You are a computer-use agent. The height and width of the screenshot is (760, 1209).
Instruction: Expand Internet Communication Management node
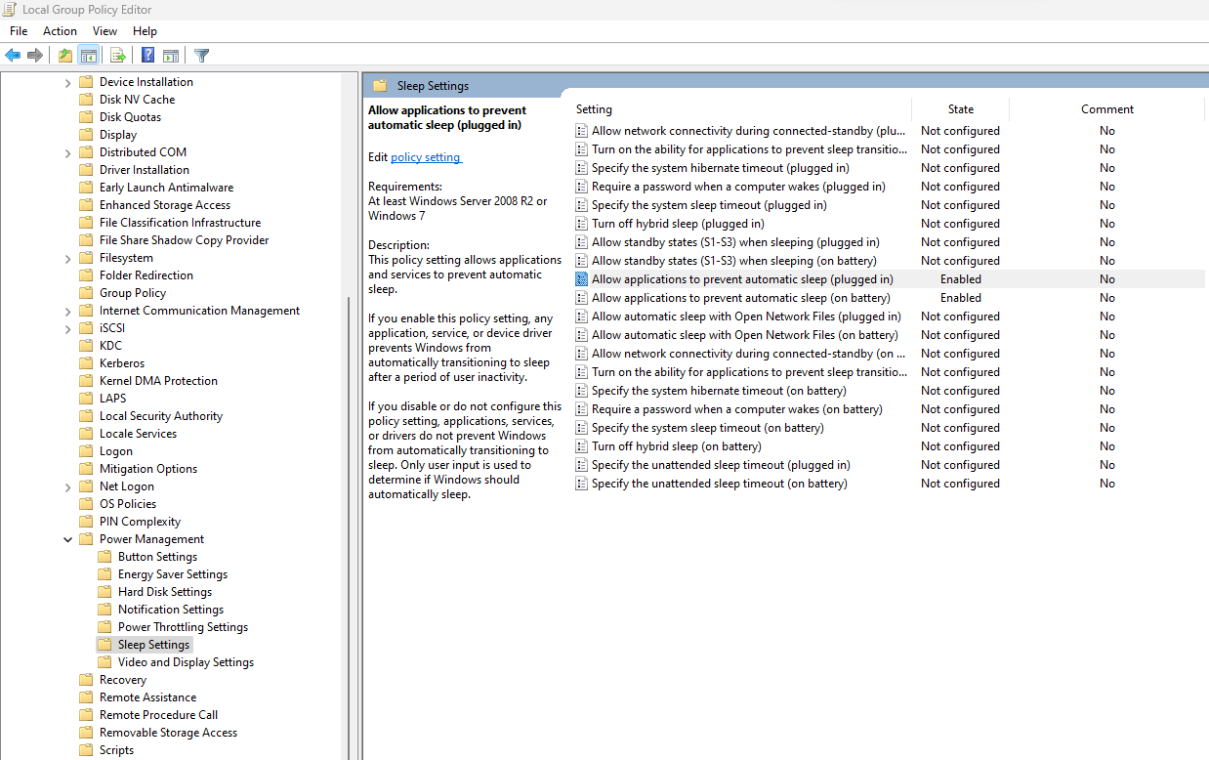pyautogui.click(x=67, y=311)
